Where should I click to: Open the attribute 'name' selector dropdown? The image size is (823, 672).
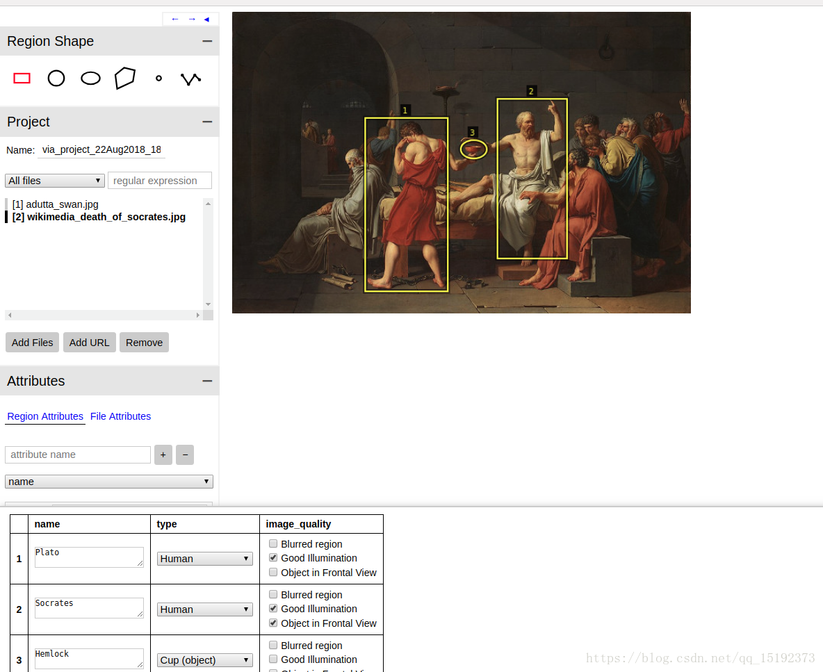coord(109,482)
